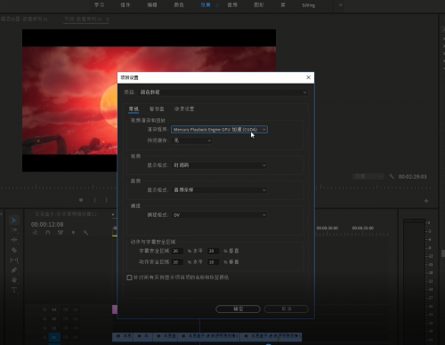The image size is (445, 345).
Task: Open the Program monitor button editor plus
Action: [x=426, y=201]
